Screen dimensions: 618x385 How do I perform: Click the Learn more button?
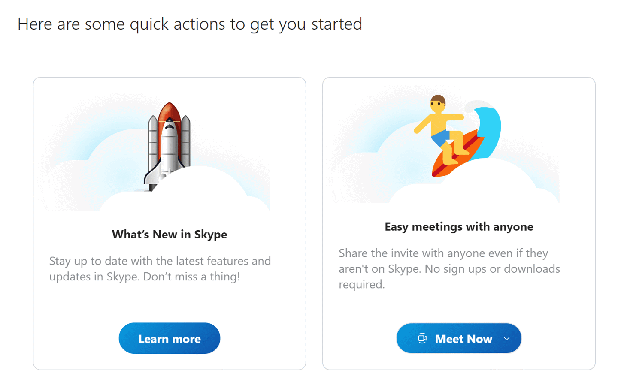(169, 338)
